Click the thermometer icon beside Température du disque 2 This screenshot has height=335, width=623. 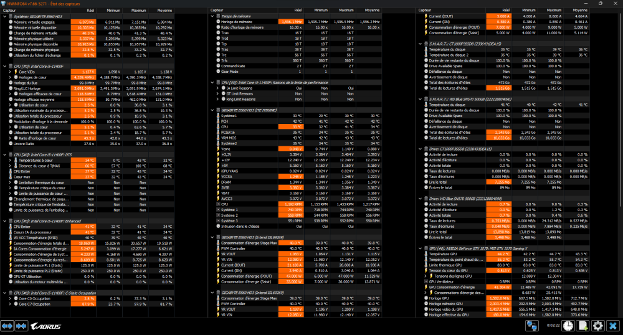(426, 55)
